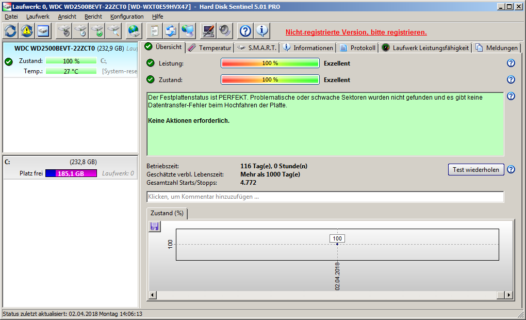Click the Test wiederholen button

[475, 170]
